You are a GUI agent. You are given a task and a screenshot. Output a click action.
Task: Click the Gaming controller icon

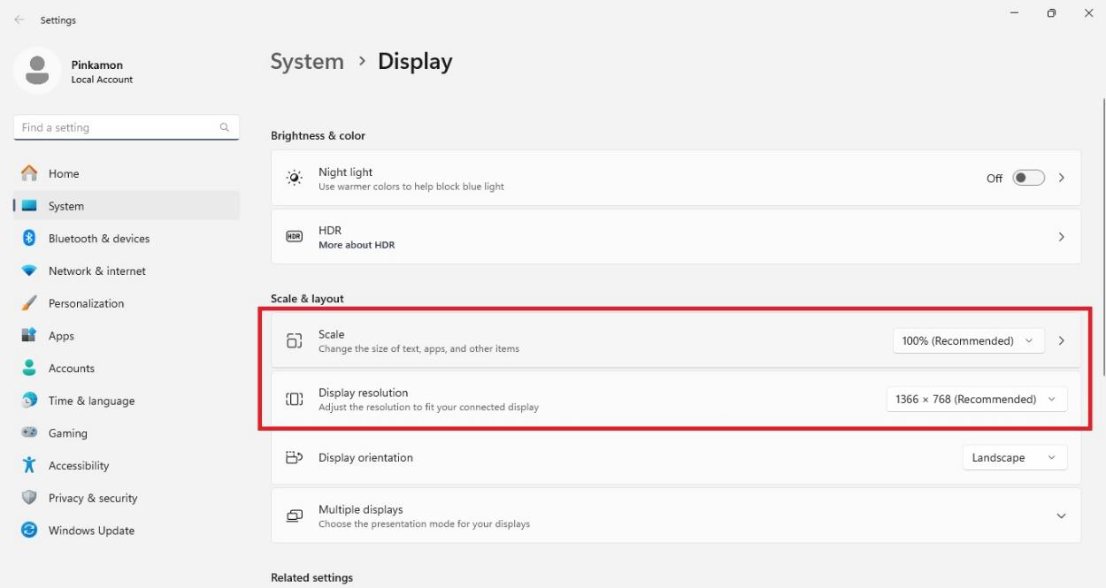29,433
